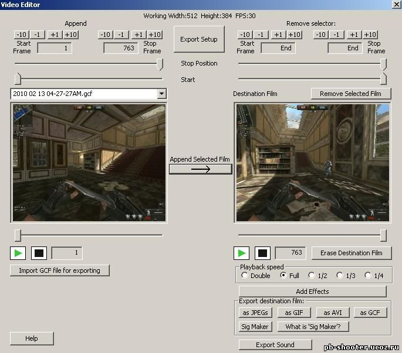Click the Remove selector Stop Position slider handle
The width and height of the screenshot is (402, 353).
click(x=384, y=64)
